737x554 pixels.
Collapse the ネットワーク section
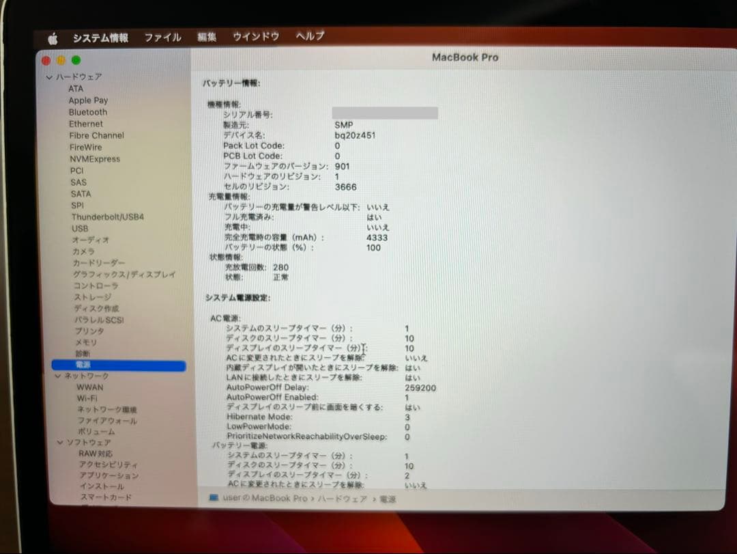pyautogui.click(x=59, y=376)
